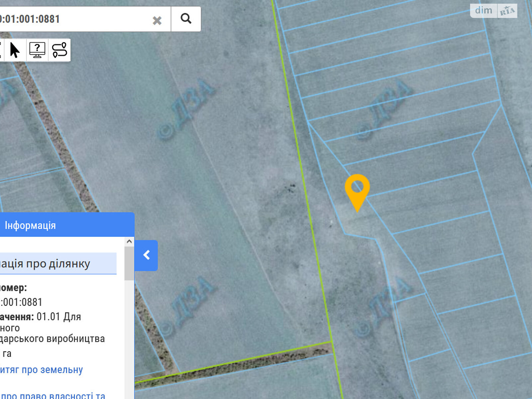Viewport: 532px width, 399px height.
Task: Click the partially visible leftmost toolbar icon
Action: (x=1, y=50)
